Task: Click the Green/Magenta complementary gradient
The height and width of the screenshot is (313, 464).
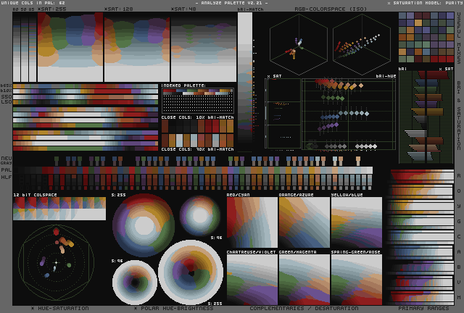Action: point(304,279)
